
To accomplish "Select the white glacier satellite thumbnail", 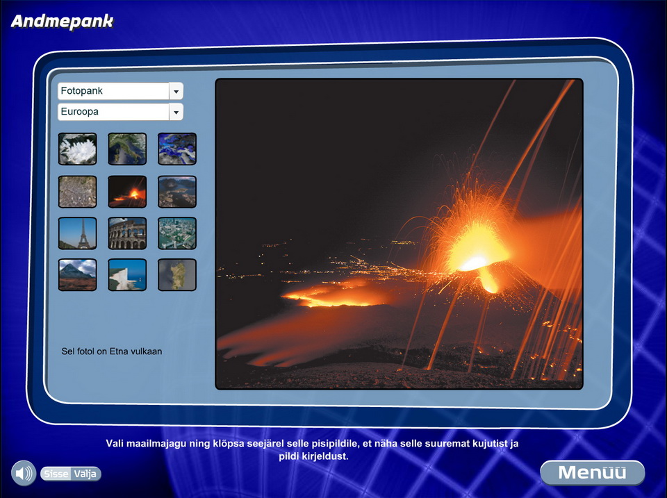I will [x=77, y=149].
